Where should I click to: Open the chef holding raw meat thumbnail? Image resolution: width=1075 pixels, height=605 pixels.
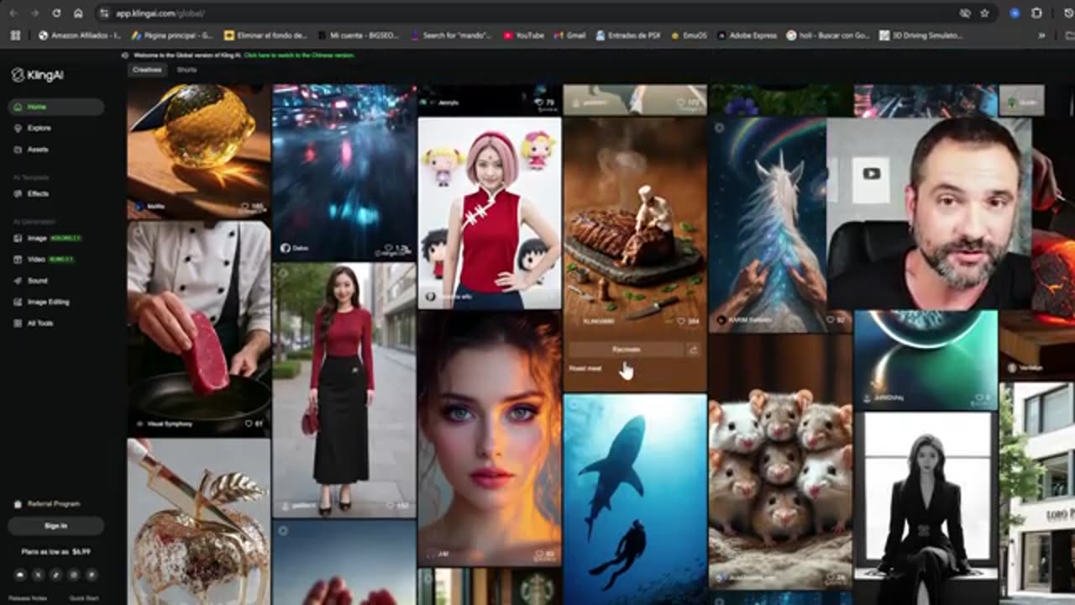coord(199,329)
